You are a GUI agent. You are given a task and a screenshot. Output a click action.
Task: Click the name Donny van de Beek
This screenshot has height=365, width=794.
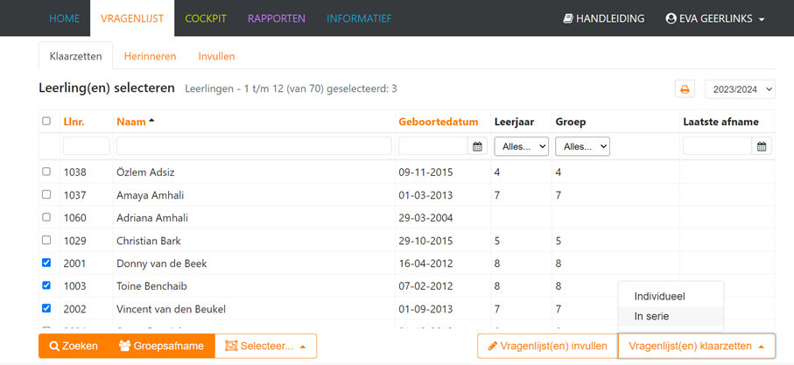tap(162, 263)
